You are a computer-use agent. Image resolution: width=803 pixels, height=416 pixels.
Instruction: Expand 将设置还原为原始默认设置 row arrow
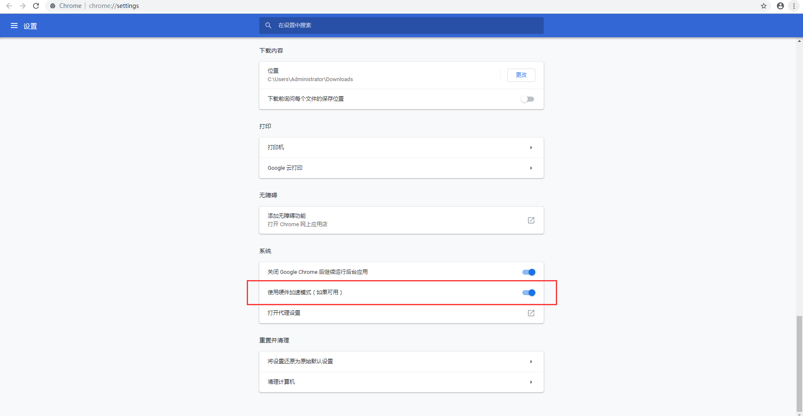(531, 362)
